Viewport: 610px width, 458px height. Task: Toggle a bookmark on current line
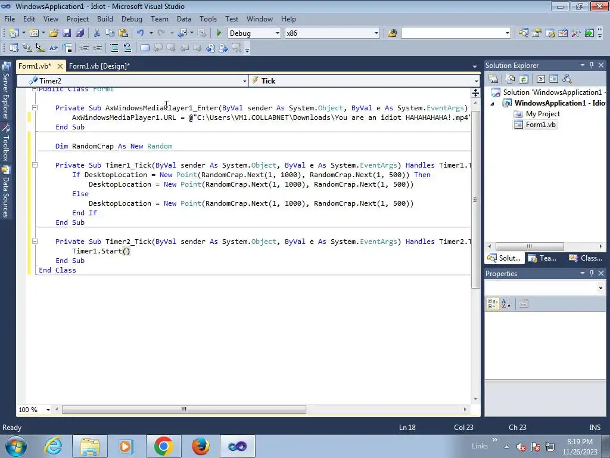point(145,48)
